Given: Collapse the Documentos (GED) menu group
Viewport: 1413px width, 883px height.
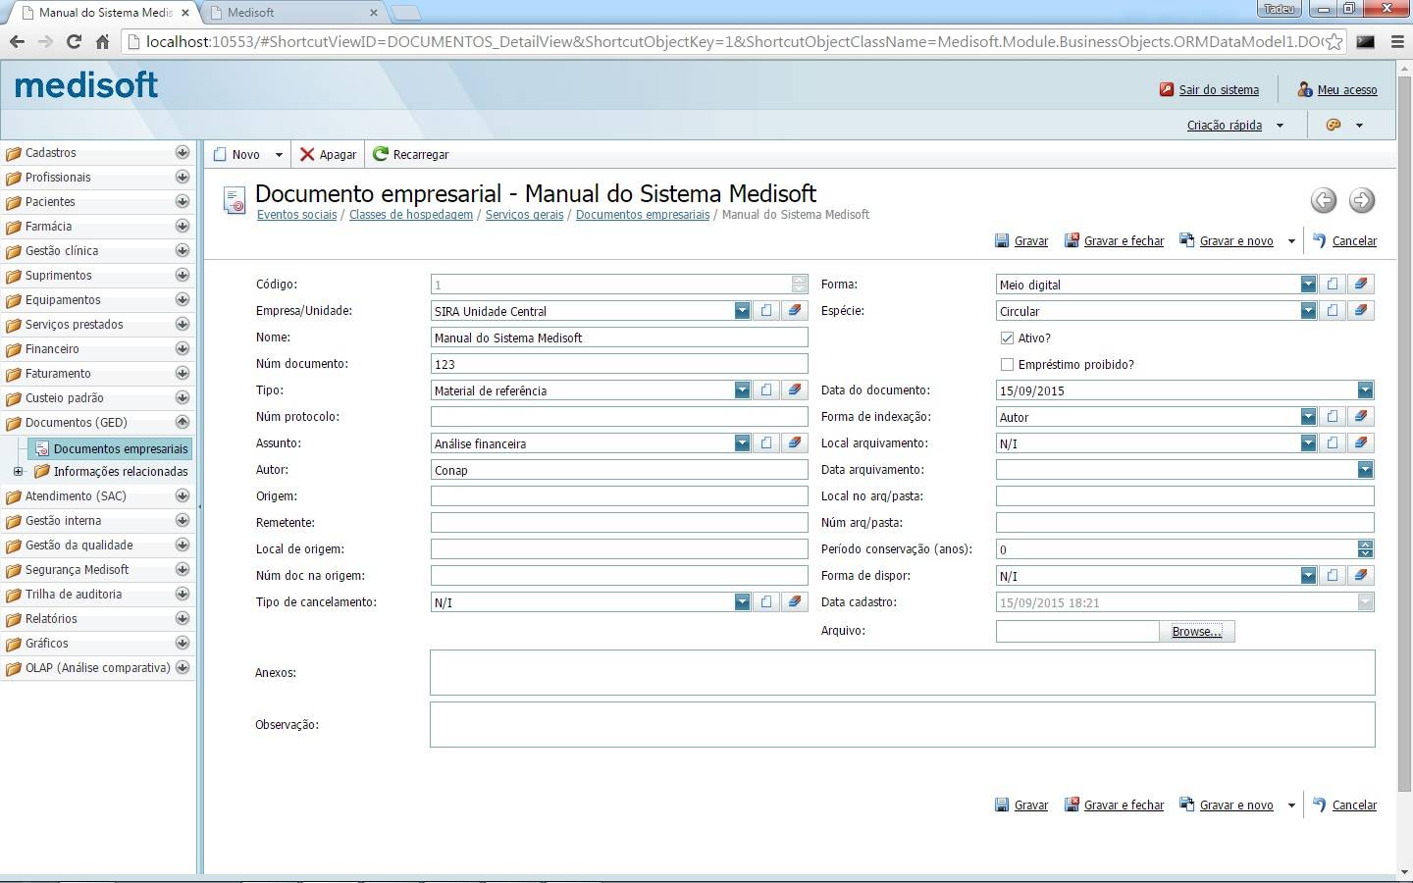Looking at the screenshot, I should 183,422.
